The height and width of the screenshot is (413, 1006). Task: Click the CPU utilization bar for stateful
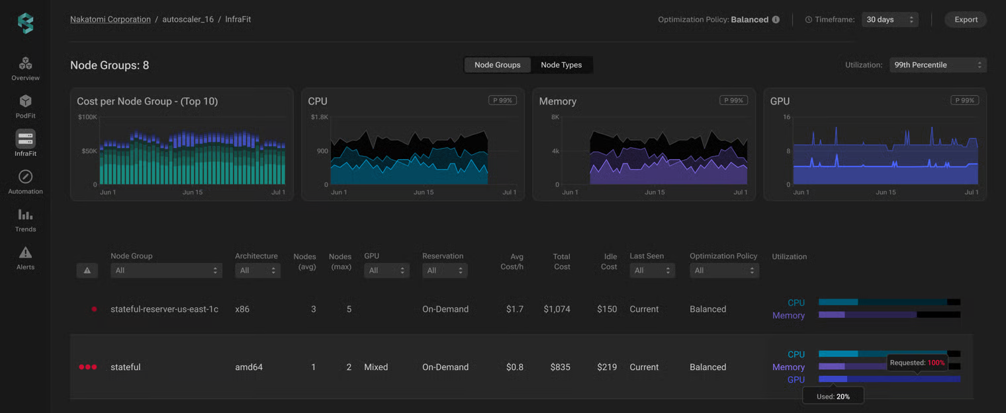(890, 354)
